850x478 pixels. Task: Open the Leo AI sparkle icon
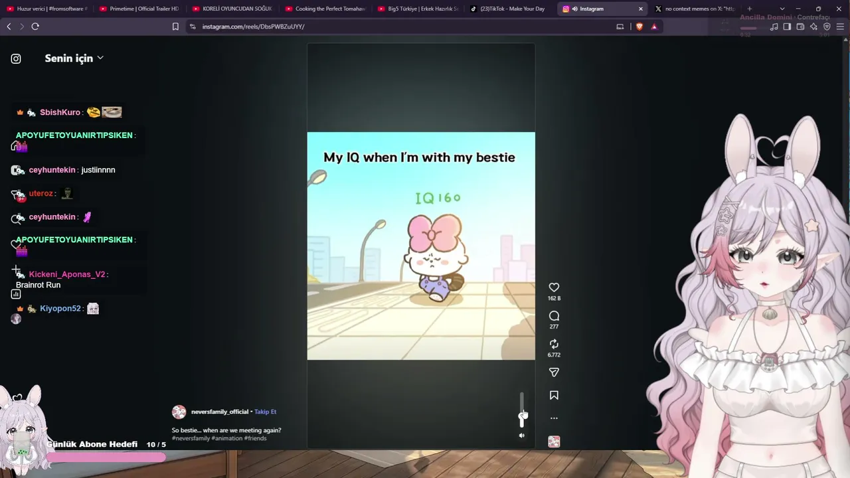point(813,27)
